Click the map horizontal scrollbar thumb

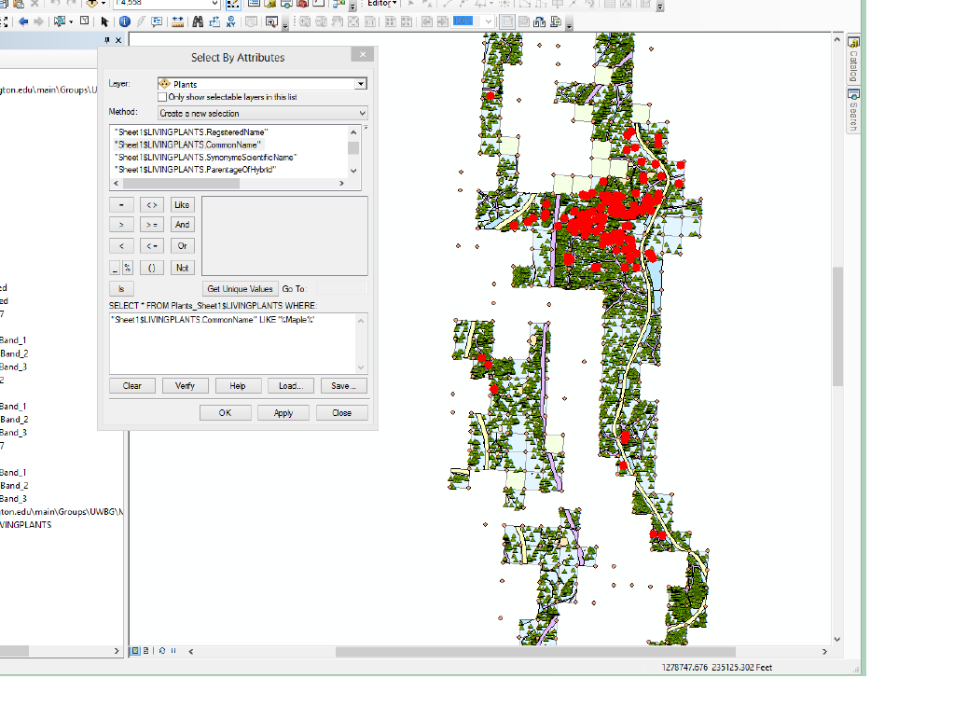[535, 651]
